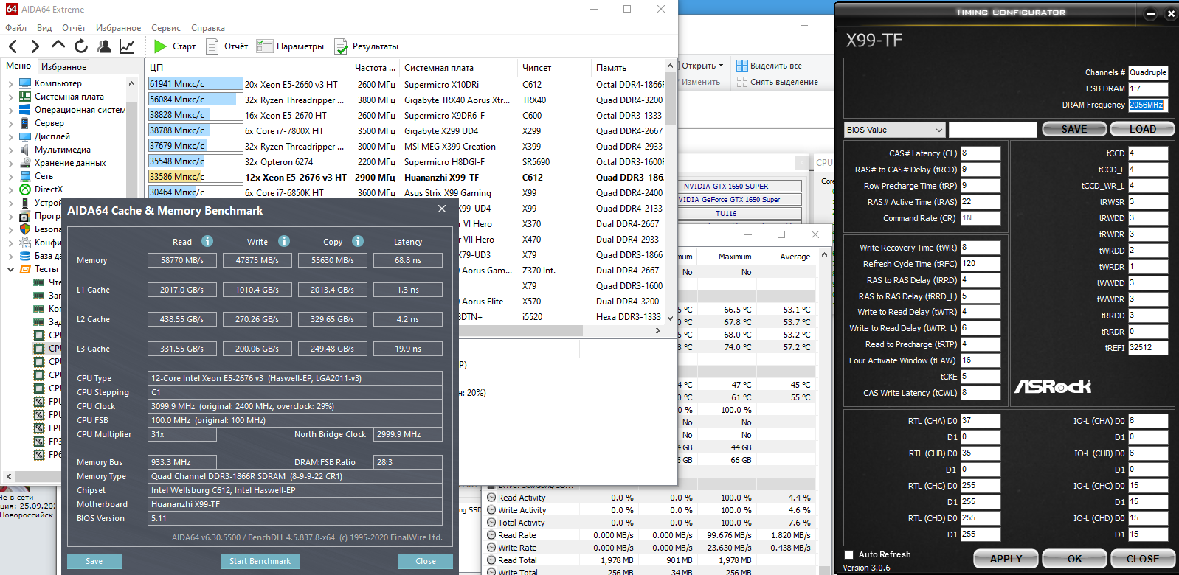The height and width of the screenshot is (575, 1179).
Task: Select Дисплей in the AIDA64 tree
Action: pyautogui.click(x=52, y=136)
